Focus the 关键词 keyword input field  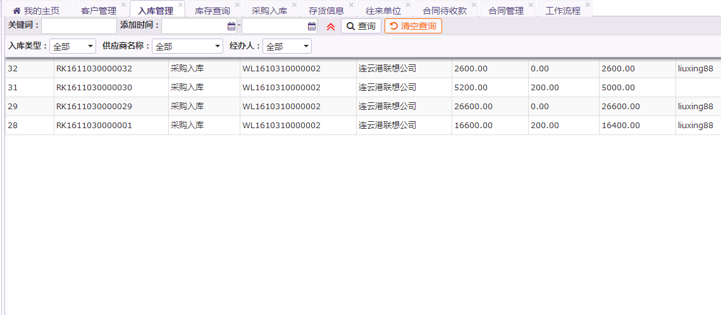click(78, 27)
